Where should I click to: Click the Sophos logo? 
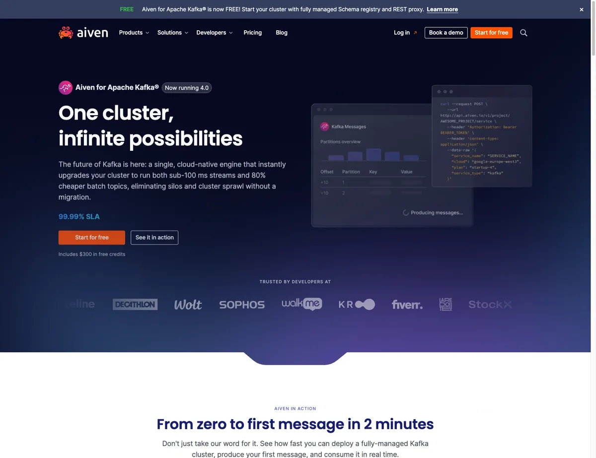pos(242,305)
